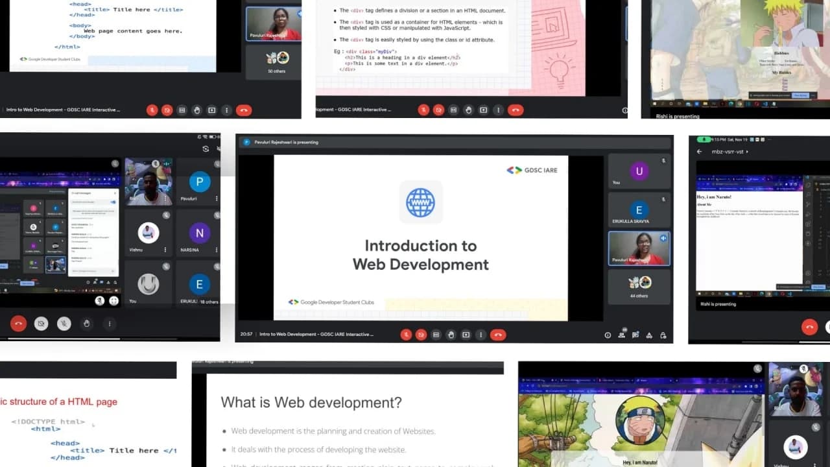
Task: Enter fullscreen for shared screen in mobile screenshot
Action: click(114, 300)
